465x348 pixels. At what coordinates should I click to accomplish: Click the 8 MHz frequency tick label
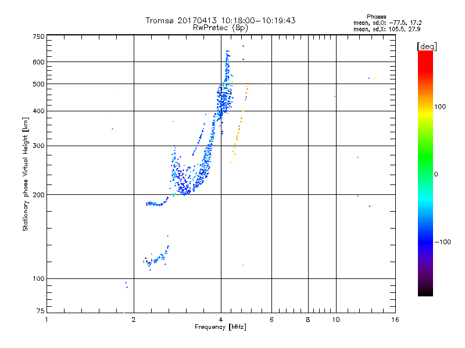click(308, 320)
